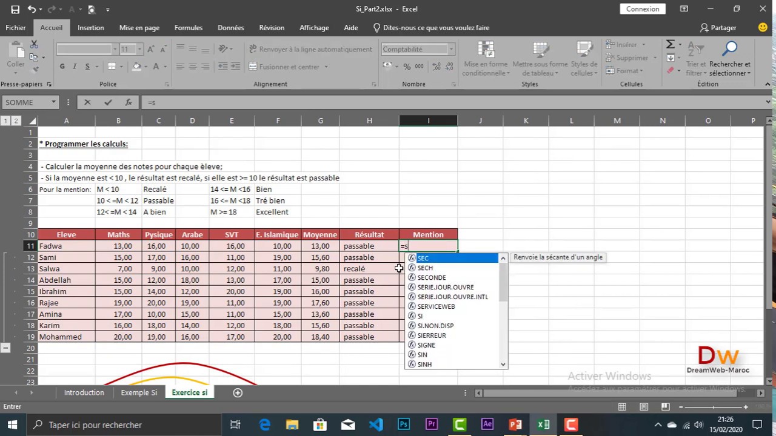This screenshot has width=776, height=436.
Task: Click the Partager button
Action: click(x=718, y=28)
